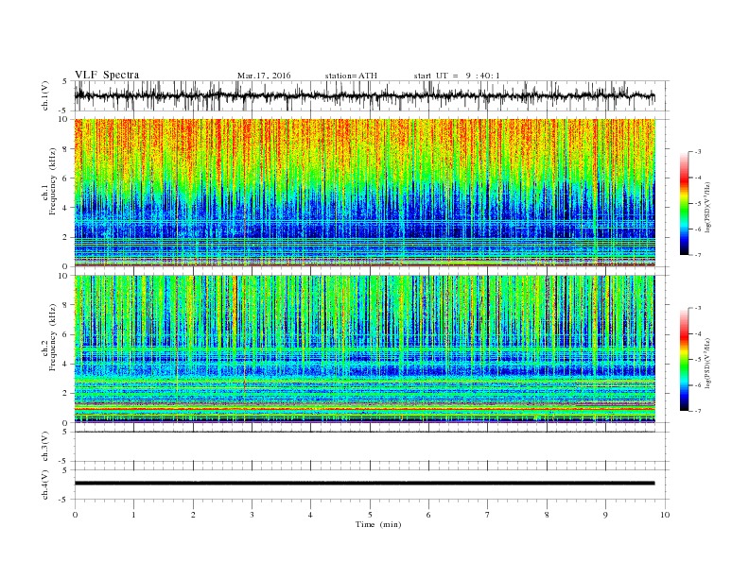Select the ch.1 voltage waveform trace
This screenshot has width=749, height=578.
(364, 95)
